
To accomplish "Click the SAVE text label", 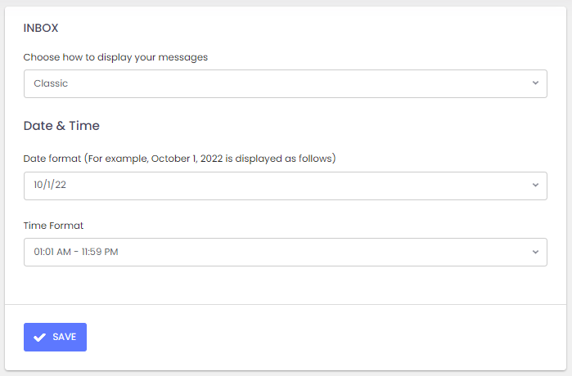I will click(x=65, y=338).
